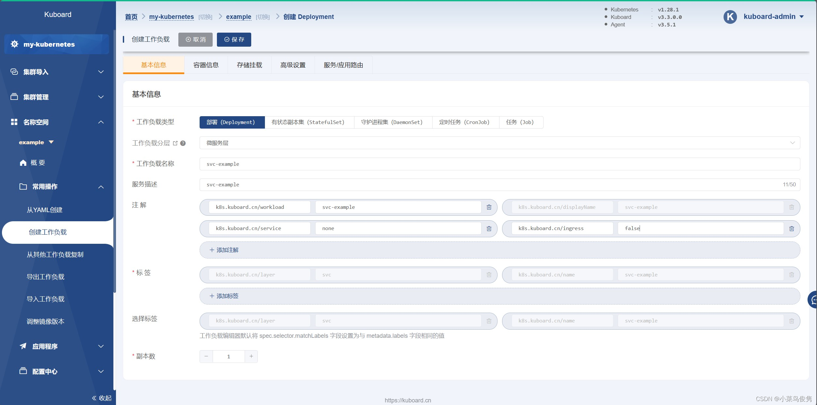Click the 集群导入 sidebar icon
Screen dimensions: 817x405
point(14,71)
